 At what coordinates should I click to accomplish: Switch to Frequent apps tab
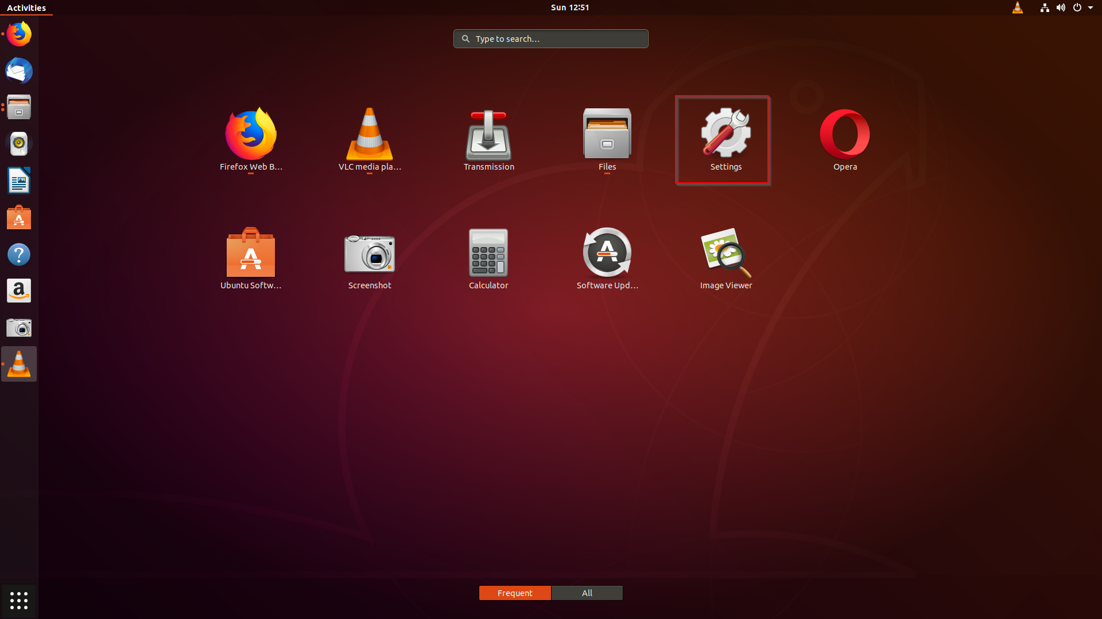(x=515, y=593)
